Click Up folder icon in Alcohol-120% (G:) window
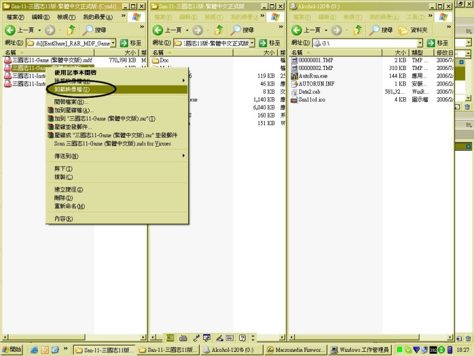The width and height of the screenshot is (474, 356). [x=358, y=30]
